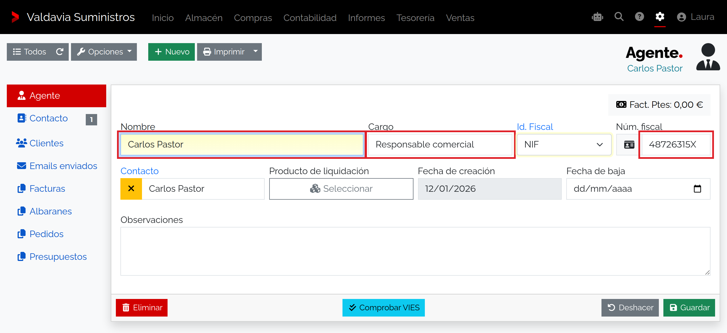The image size is (727, 333).
Task: Open the calendar icon in Fecha de baja
Action: (697, 189)
